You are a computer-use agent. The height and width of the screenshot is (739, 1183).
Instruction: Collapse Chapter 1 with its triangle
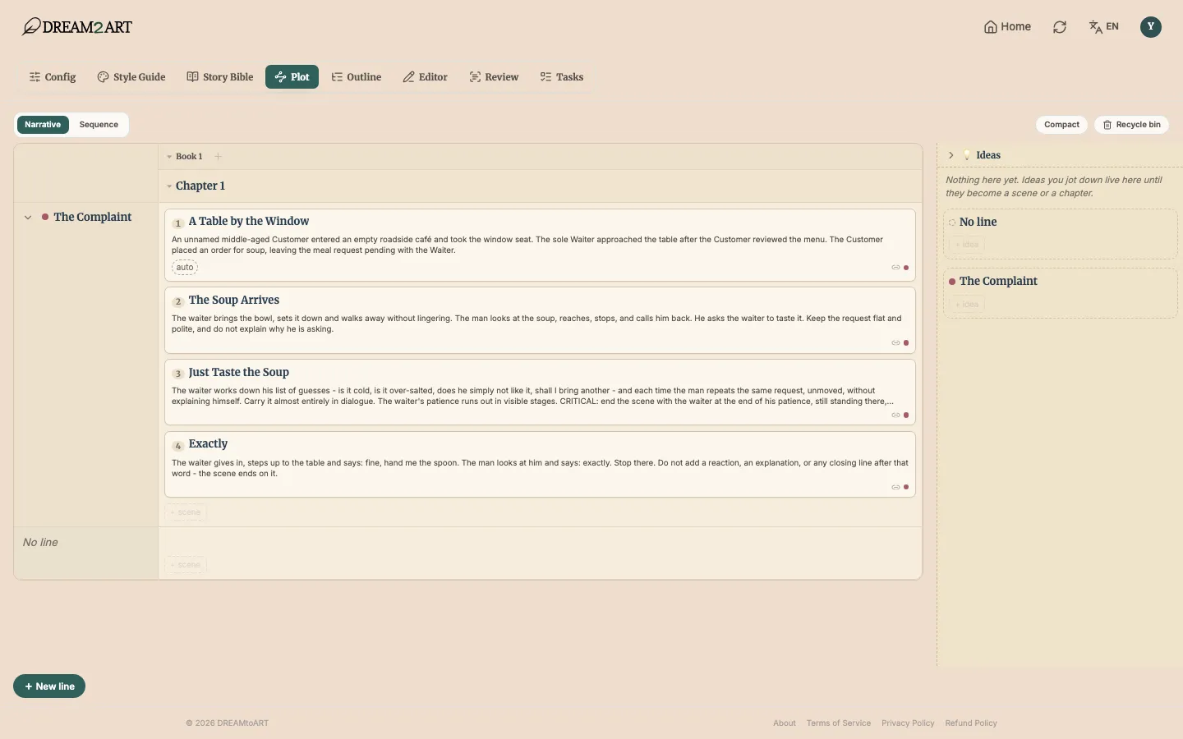[x=169, y=186]
